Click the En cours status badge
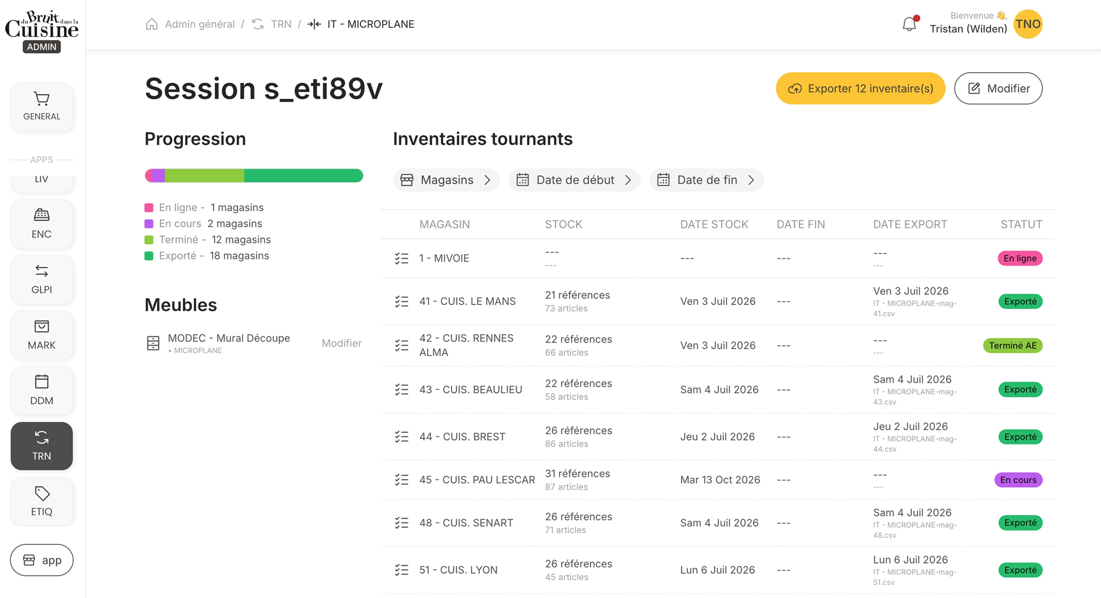 point(1018,480)
